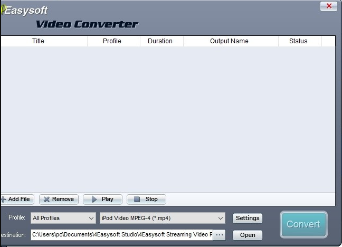Open the profile Settings dialog

tap(248, 218)
